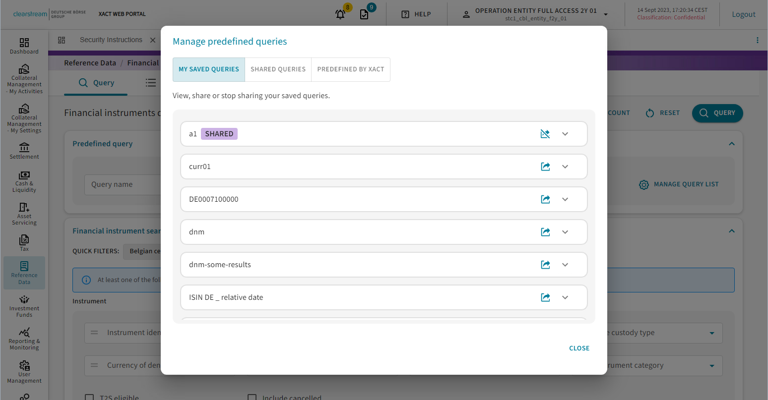The image size is (768, 400).
Task: Open the tasks clipboard icon
Action: 364,14
